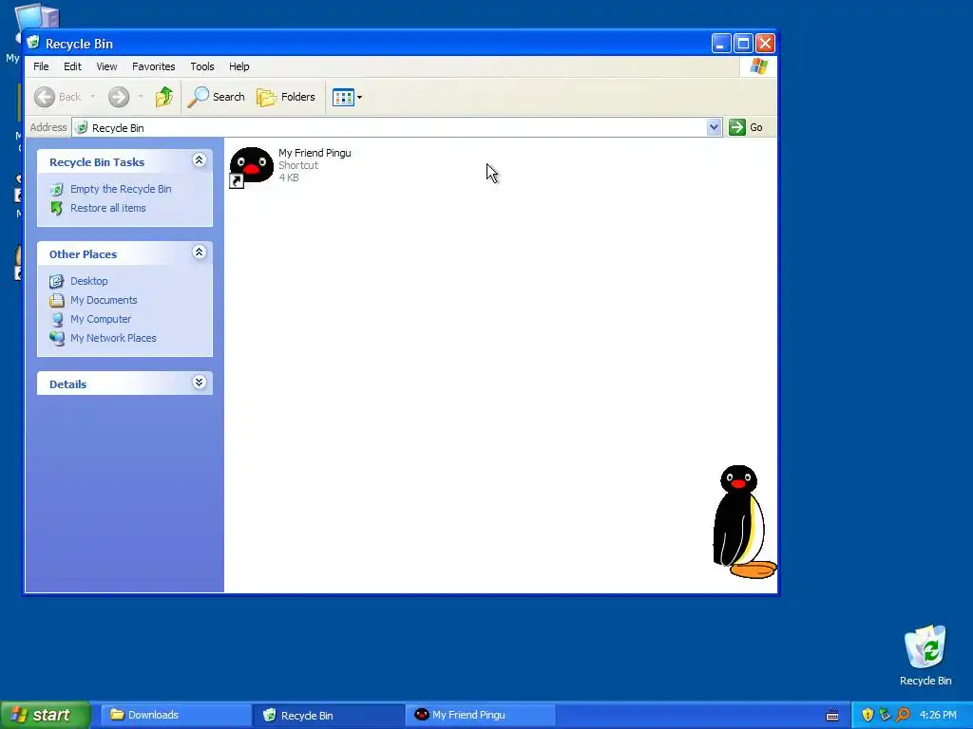Open the Favorites menu
973x729 pixels.
[153, 66]
